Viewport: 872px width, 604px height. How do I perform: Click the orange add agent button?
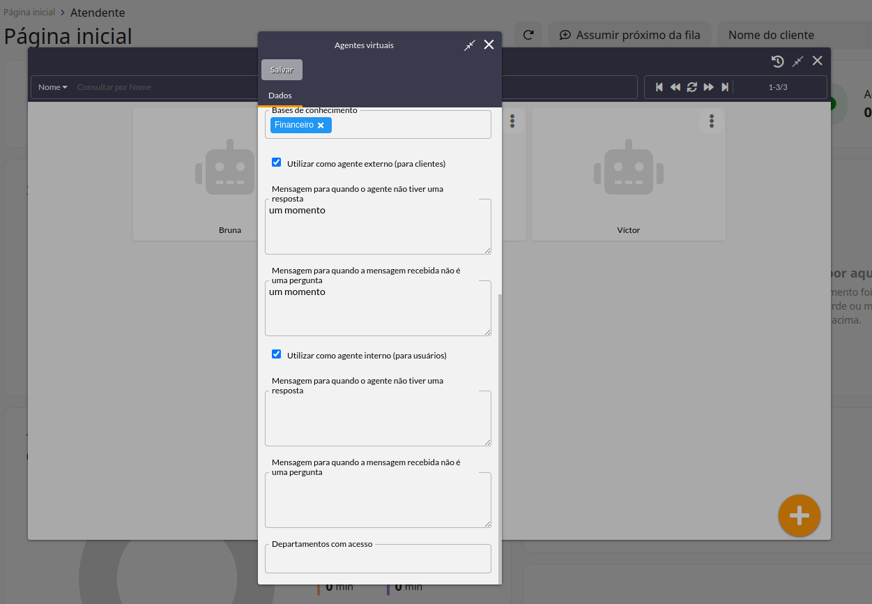800,516
